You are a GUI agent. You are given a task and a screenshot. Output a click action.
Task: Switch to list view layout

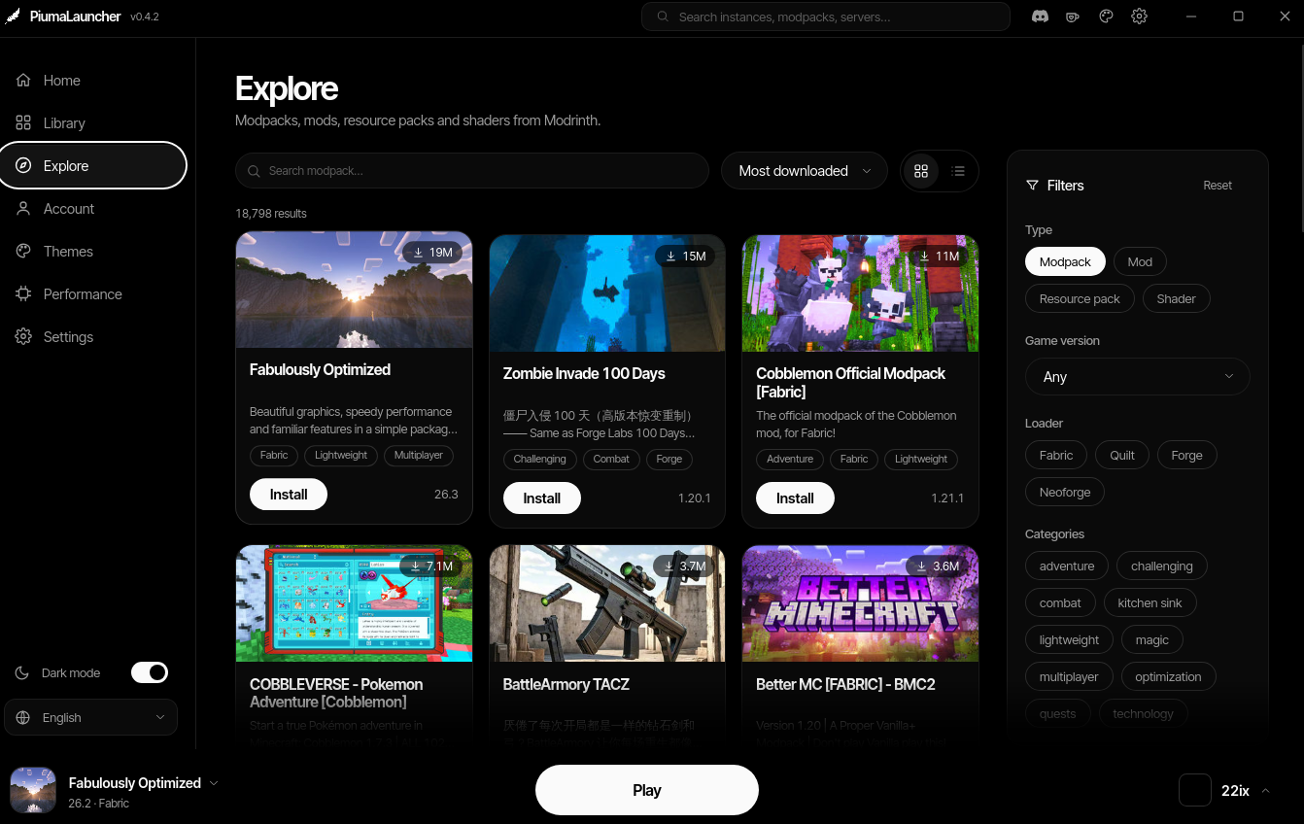pos(958,171)
